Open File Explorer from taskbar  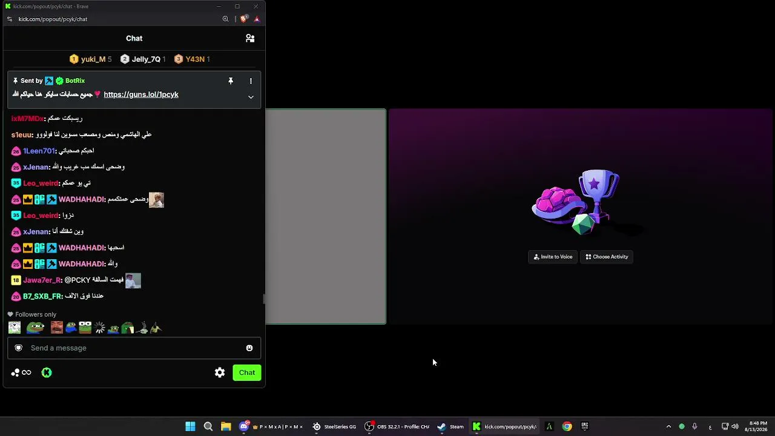click(226, 426)
